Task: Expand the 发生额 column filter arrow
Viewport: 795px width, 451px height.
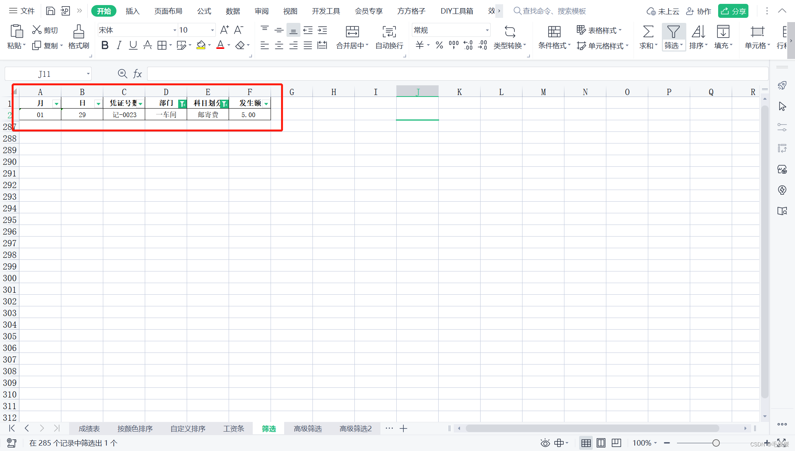Action: click(x=266, y=104)
